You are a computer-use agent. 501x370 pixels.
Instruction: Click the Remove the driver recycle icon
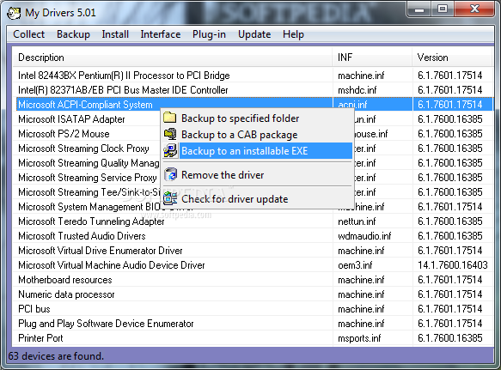(170, 174)
